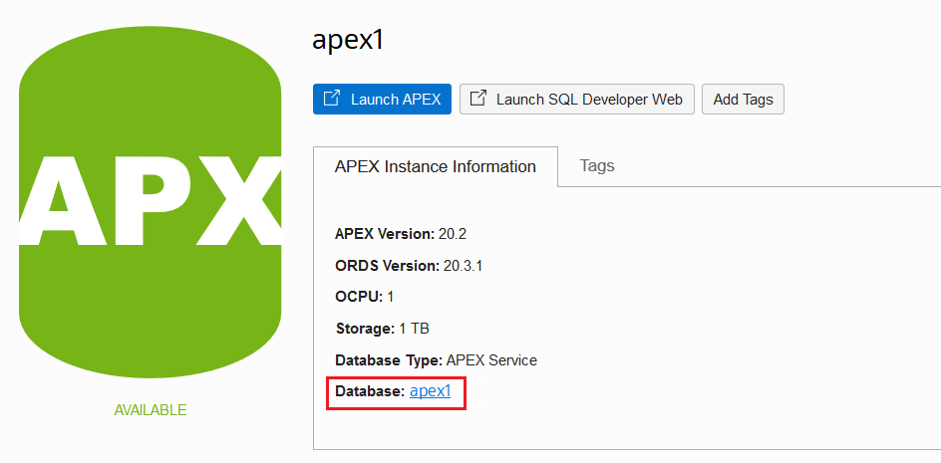Click the OCPU: 1 value
Image resolution: width=941 pixels, height=463 pixels.
click(364, 297)
